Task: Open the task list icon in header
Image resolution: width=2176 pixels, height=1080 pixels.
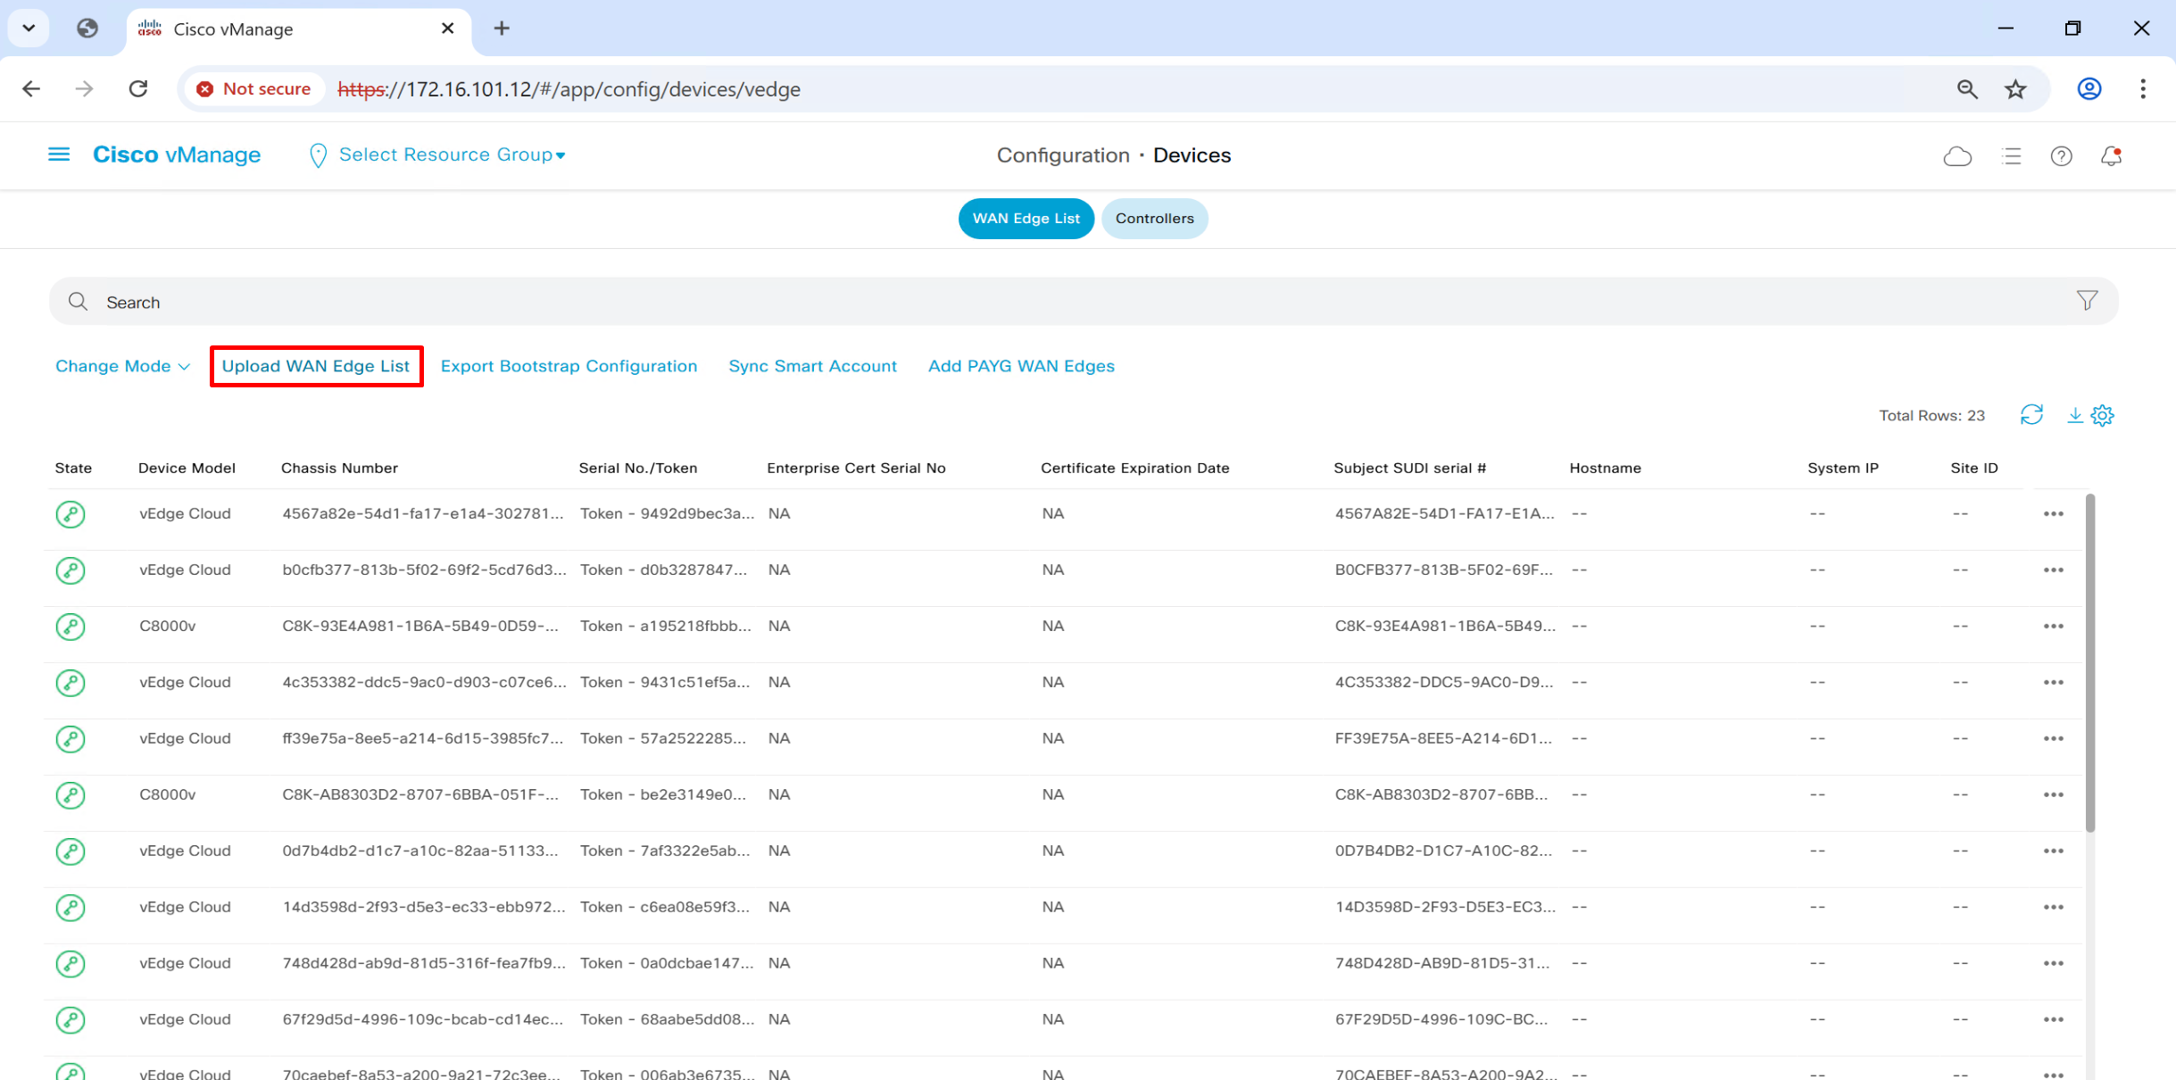Action: tap(2011, 156)
